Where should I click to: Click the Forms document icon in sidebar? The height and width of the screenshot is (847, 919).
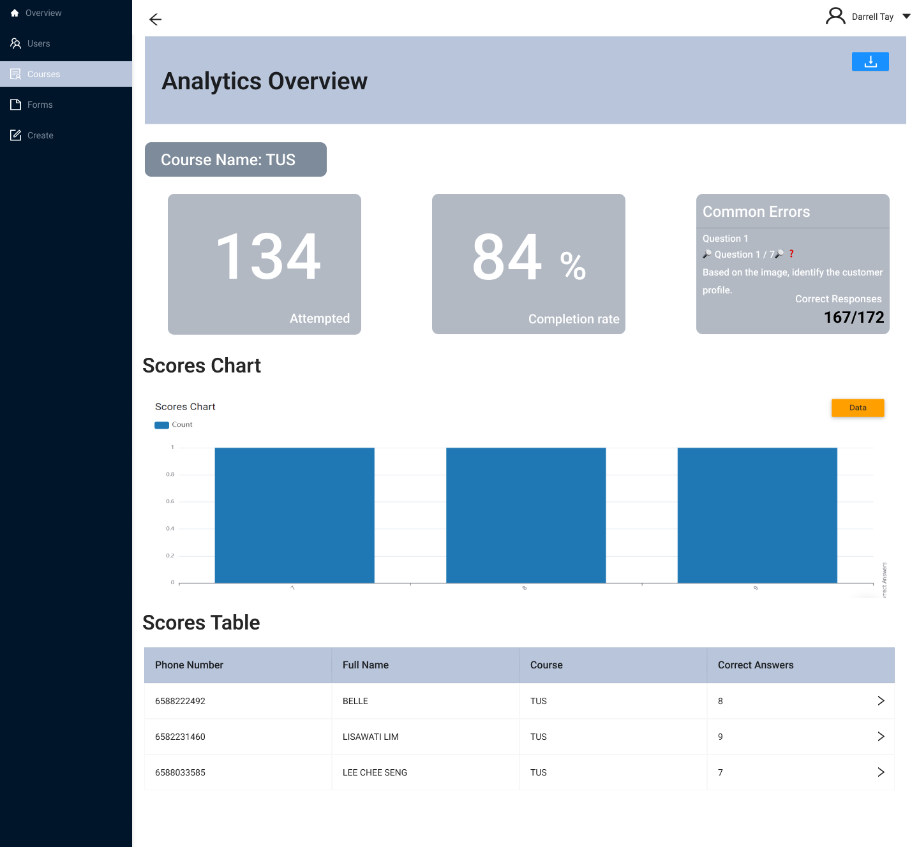coord(16,105)
